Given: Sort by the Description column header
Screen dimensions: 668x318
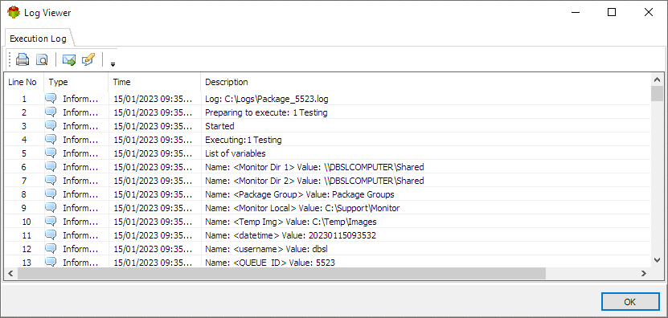Looking at the screenshot, I should [x=426, y=82].
